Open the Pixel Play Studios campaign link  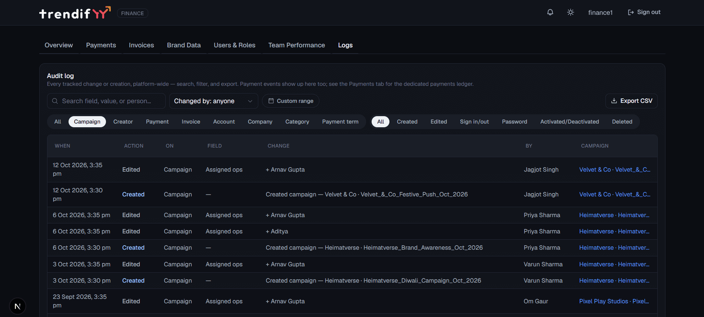pos(614,301)
